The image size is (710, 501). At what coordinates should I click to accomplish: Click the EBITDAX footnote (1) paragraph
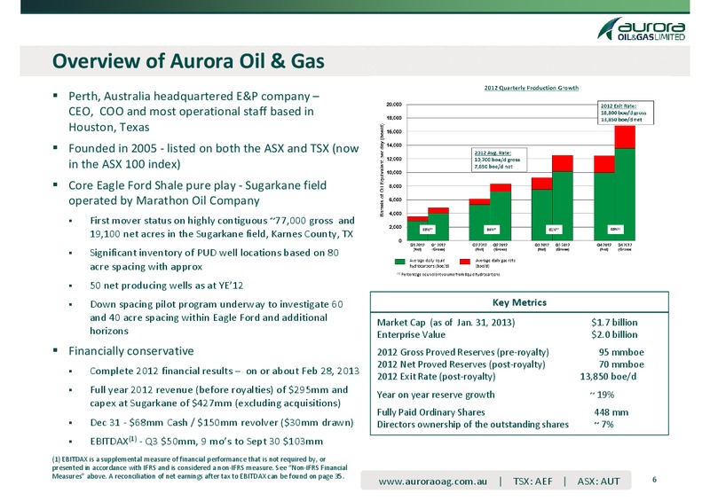(x=200, y=467)
